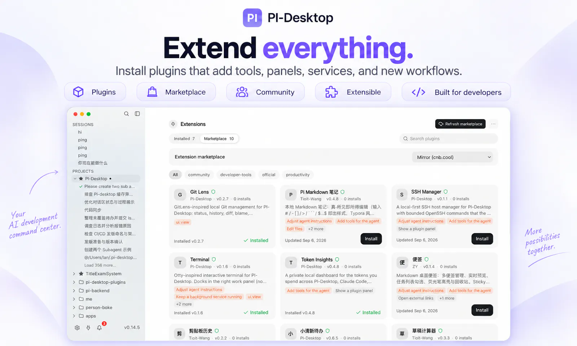Install the Pi Markdown 笔记 plugin
577x346 pixels.
tap(371, 239)
